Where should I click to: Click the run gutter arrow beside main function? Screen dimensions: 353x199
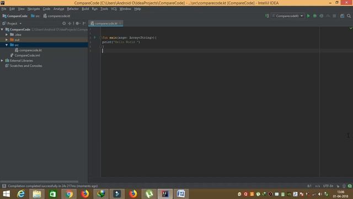point(95,38)
